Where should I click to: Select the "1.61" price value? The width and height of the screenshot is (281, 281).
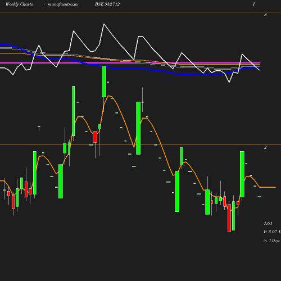[x=268, y=223]
